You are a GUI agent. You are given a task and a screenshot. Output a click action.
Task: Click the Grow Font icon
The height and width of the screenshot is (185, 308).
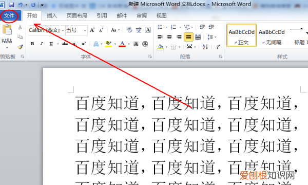[x=92, y=30]
